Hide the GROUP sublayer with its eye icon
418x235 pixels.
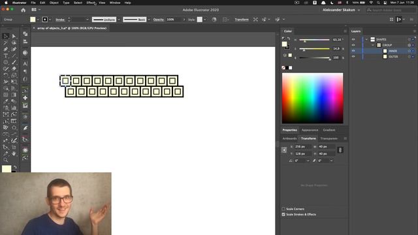coord(353,45)
